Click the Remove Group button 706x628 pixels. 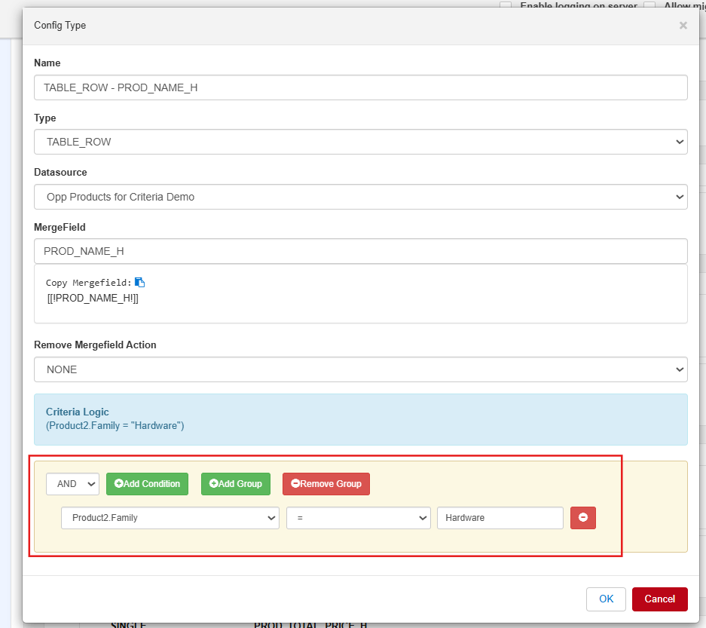326,484
